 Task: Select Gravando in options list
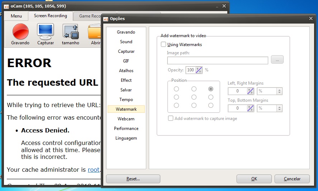point(126,32)
